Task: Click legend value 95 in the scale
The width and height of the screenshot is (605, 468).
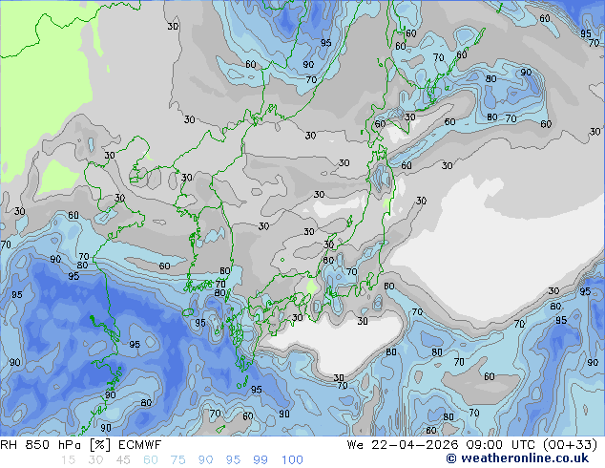Action: [234, 460]
